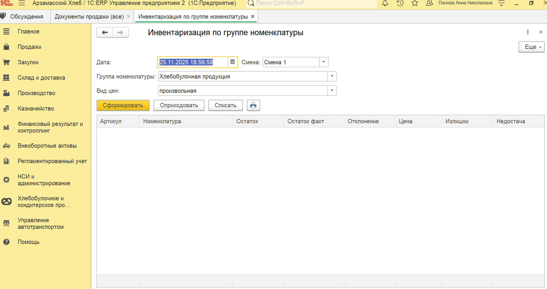This screenshot has width=547, height=289.
Task: Print the inventory with printer icon
Action: coord(253,105)
